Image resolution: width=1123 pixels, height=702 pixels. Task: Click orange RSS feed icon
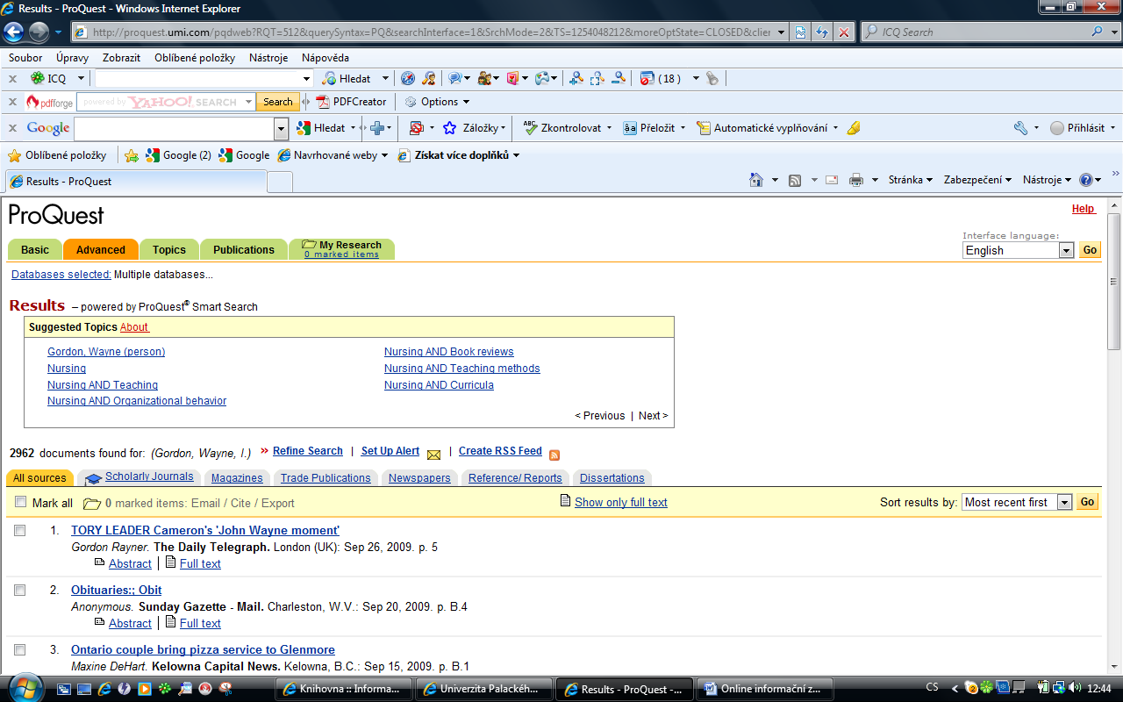click(554, 455)
